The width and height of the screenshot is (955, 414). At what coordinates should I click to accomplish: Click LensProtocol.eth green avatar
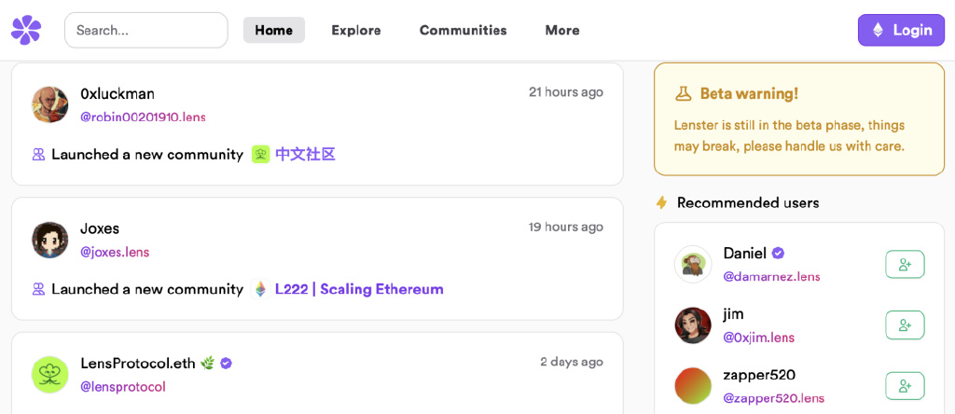(x=50, y=375)
